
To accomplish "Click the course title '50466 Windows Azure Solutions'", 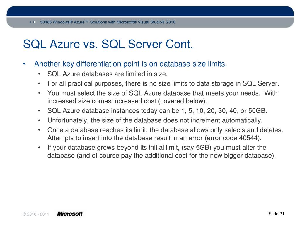I will 108,22.
